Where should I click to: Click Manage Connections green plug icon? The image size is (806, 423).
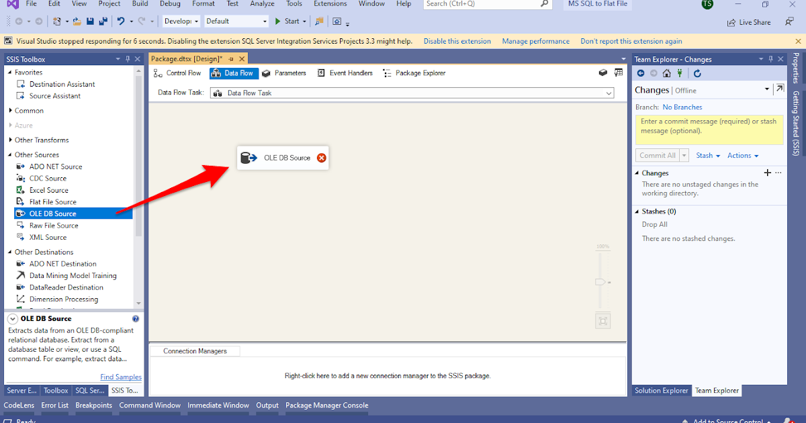pos(680,73)
